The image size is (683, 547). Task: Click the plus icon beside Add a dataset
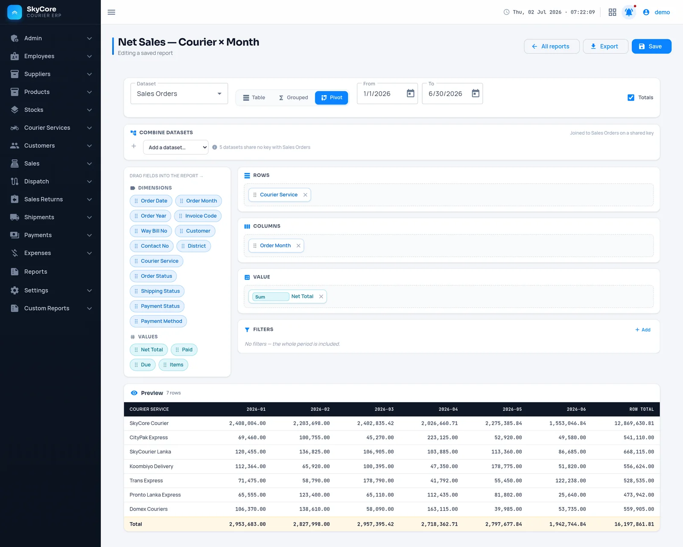[x=134, y=146]
